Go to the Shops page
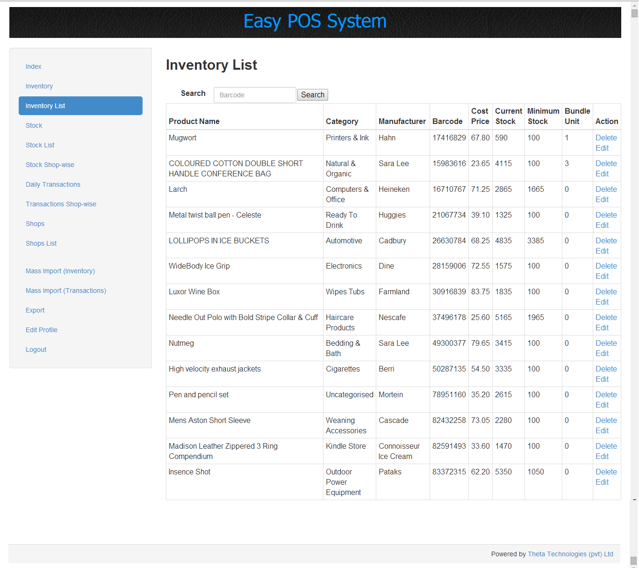639x568 pixels. pyautogui.click(x=35, y=224)
